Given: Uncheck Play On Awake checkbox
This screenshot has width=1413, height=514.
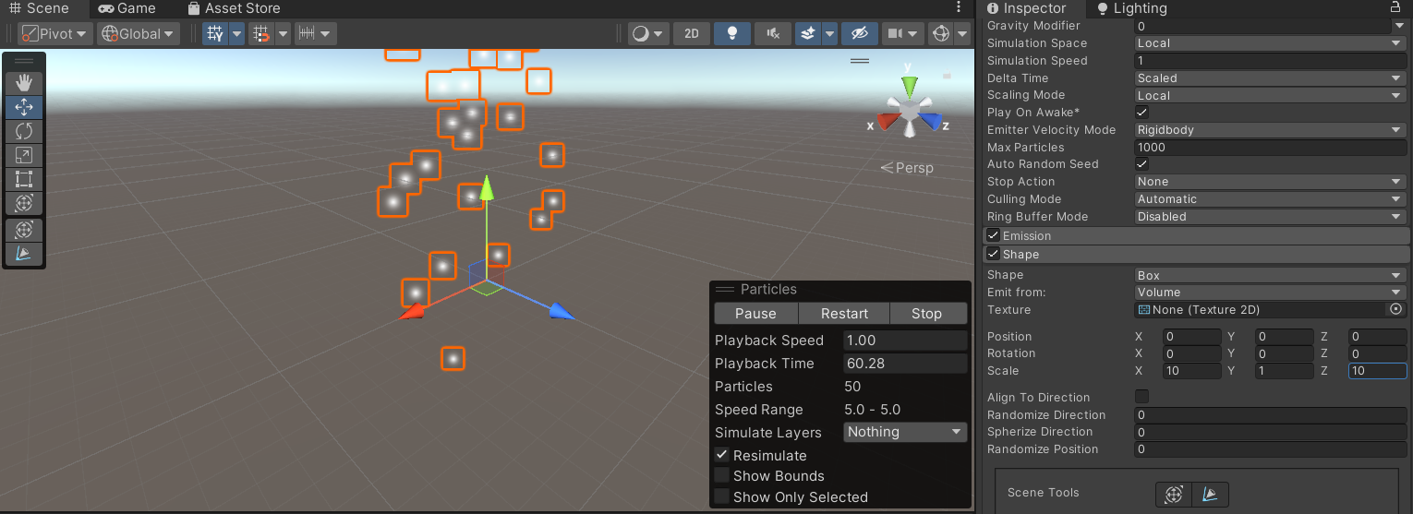Looking at the screenshot, I should pyautogui.click(x=1142, y=113).
